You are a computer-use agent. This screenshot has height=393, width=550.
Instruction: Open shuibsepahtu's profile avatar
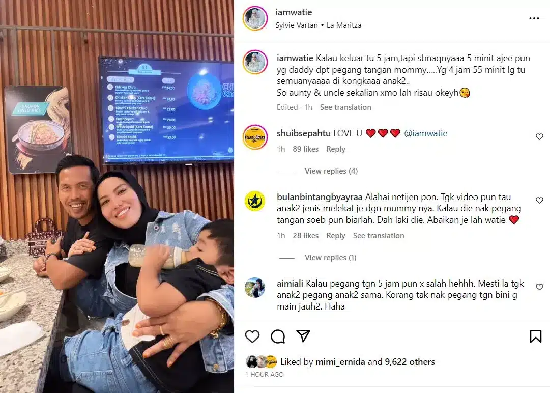(x=255, y=137)
